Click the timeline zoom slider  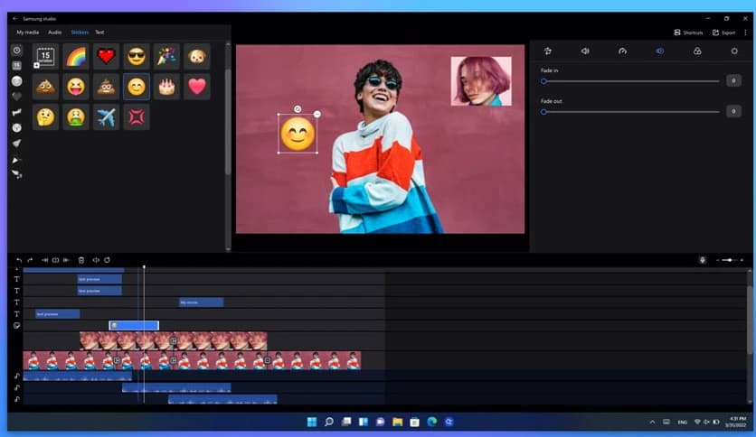coord(730,260)
